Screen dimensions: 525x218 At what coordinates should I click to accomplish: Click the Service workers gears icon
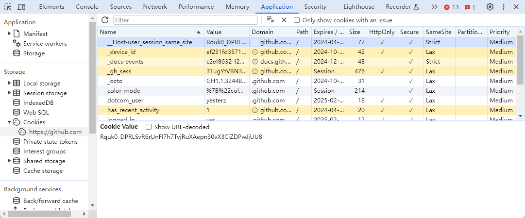17,43
